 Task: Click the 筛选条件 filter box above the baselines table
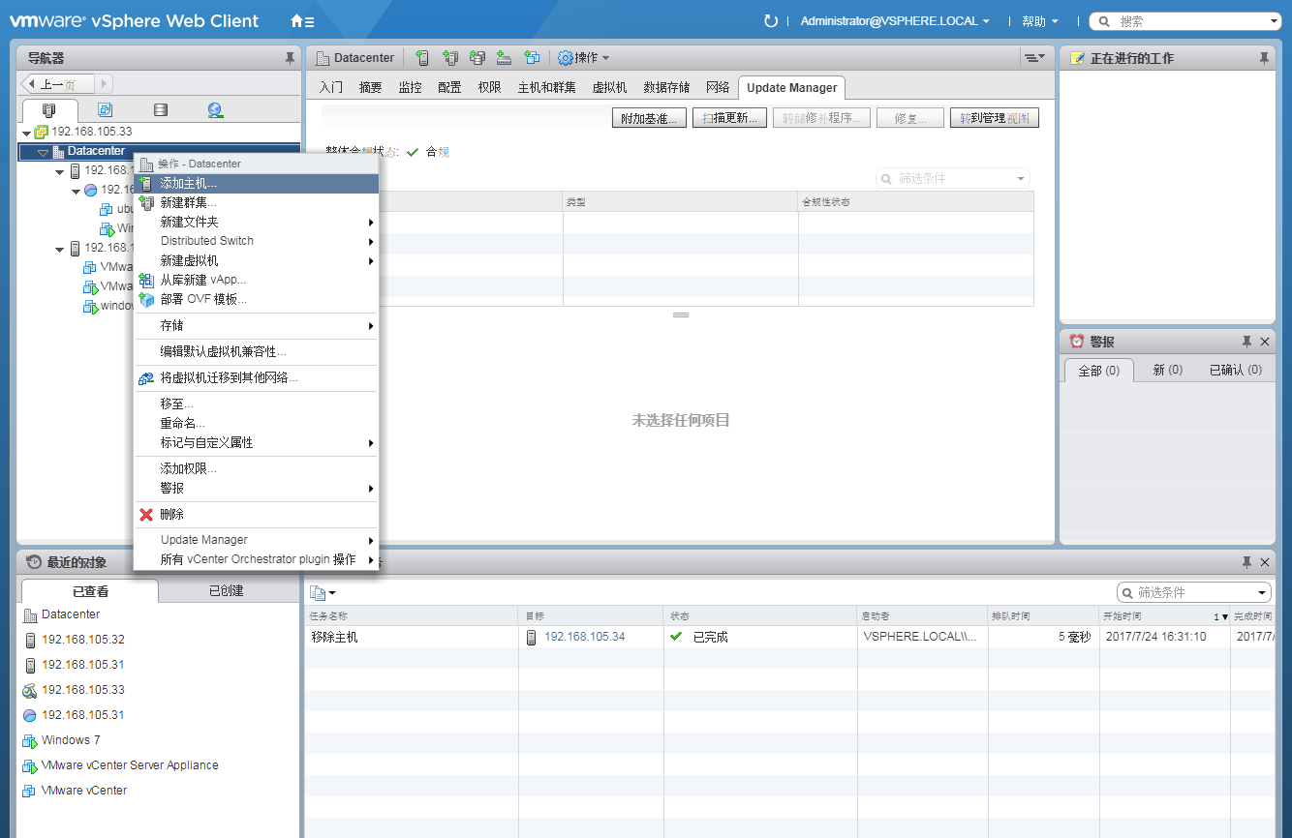click(952, 178)
